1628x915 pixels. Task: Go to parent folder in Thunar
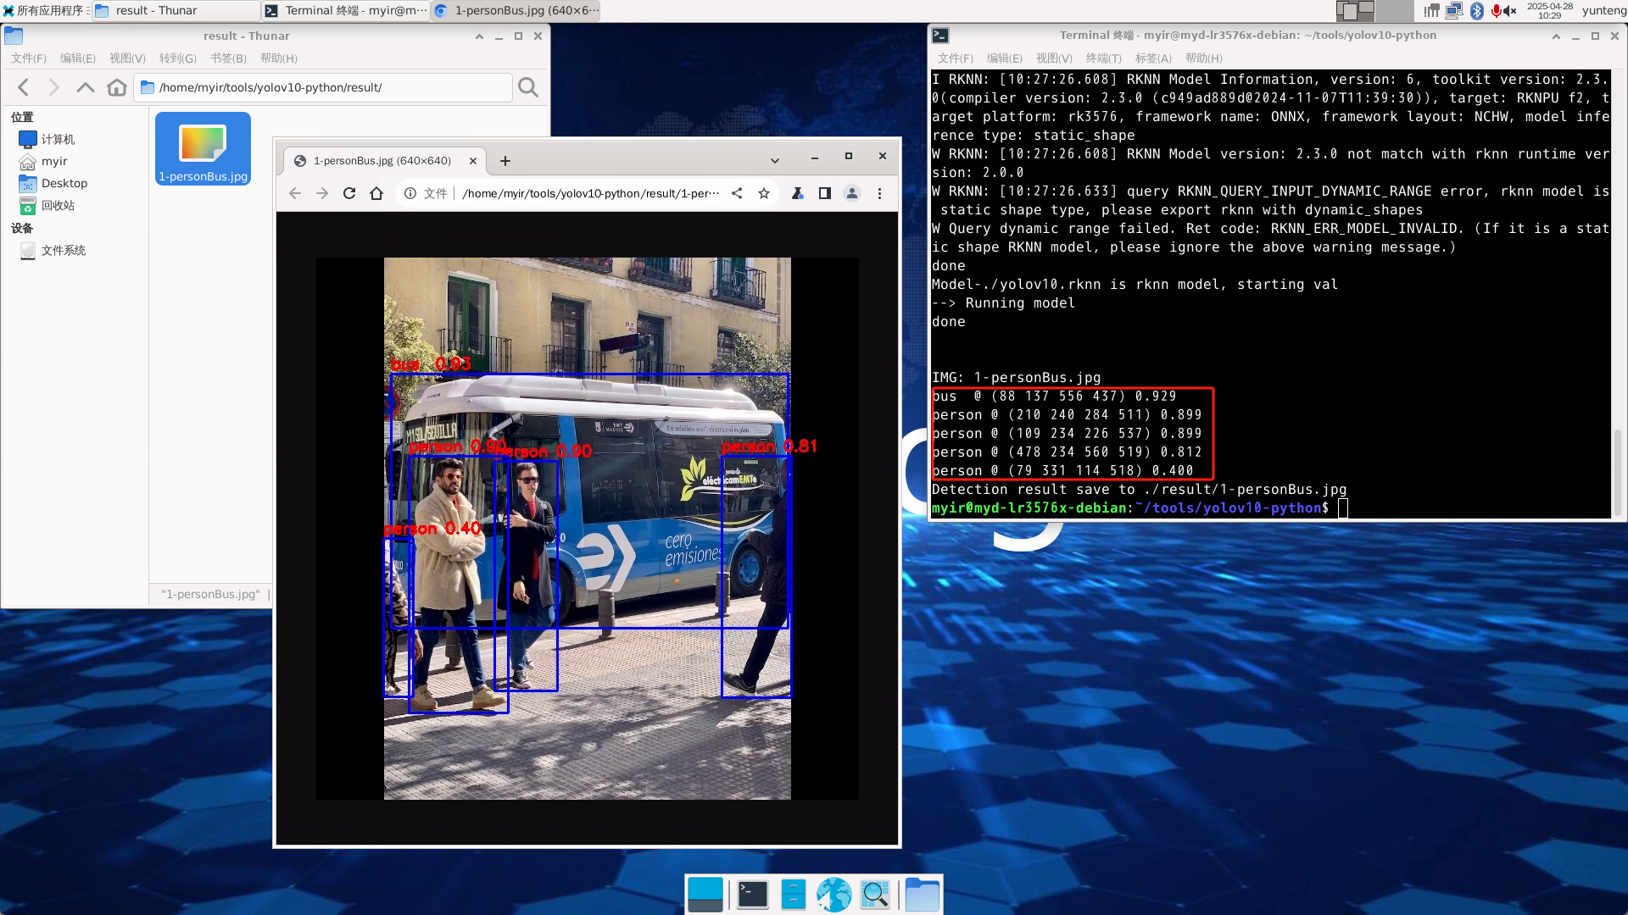(x=85, y=87)
